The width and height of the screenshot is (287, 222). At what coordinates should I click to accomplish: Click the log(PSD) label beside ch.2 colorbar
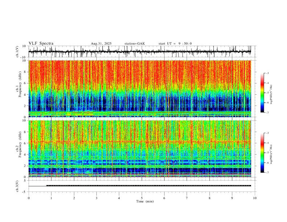pos(271,155)
